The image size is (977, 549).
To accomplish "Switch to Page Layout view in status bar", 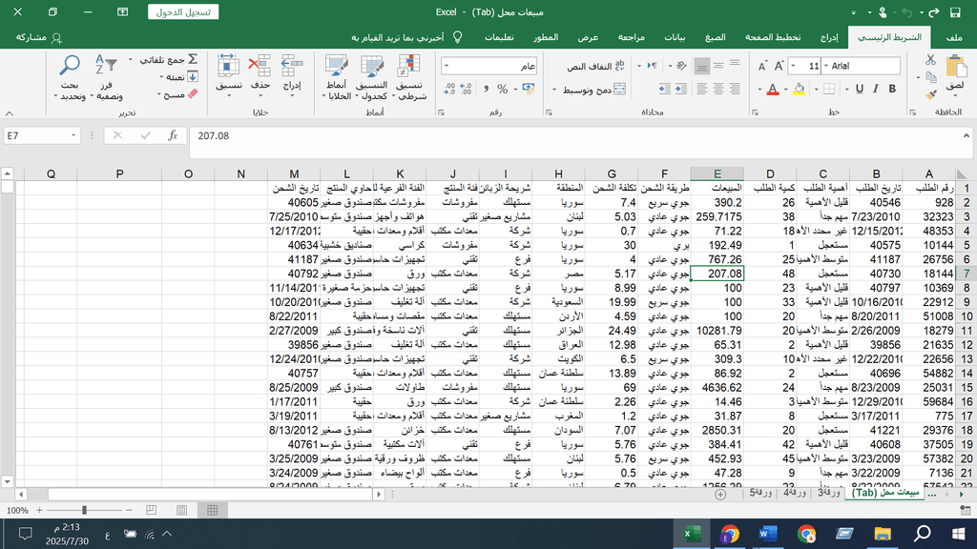I will click(x=182, y=511).
